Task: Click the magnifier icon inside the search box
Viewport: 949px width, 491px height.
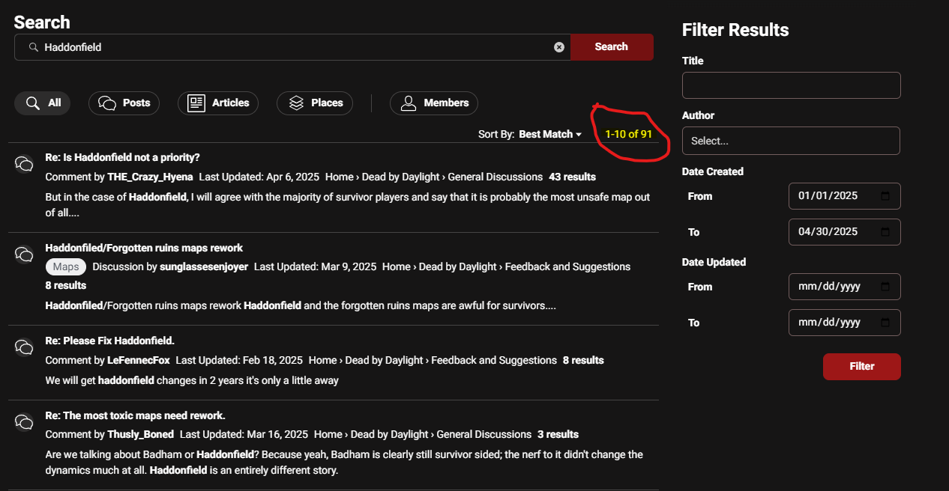Action: point(33,47)
